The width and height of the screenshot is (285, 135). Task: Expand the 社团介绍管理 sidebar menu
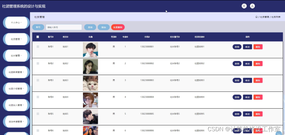[x=16, y=89]
